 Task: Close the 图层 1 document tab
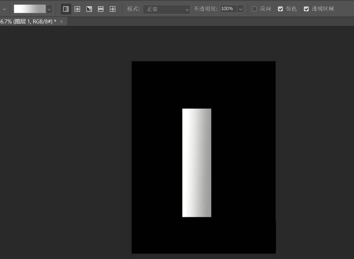62,22
